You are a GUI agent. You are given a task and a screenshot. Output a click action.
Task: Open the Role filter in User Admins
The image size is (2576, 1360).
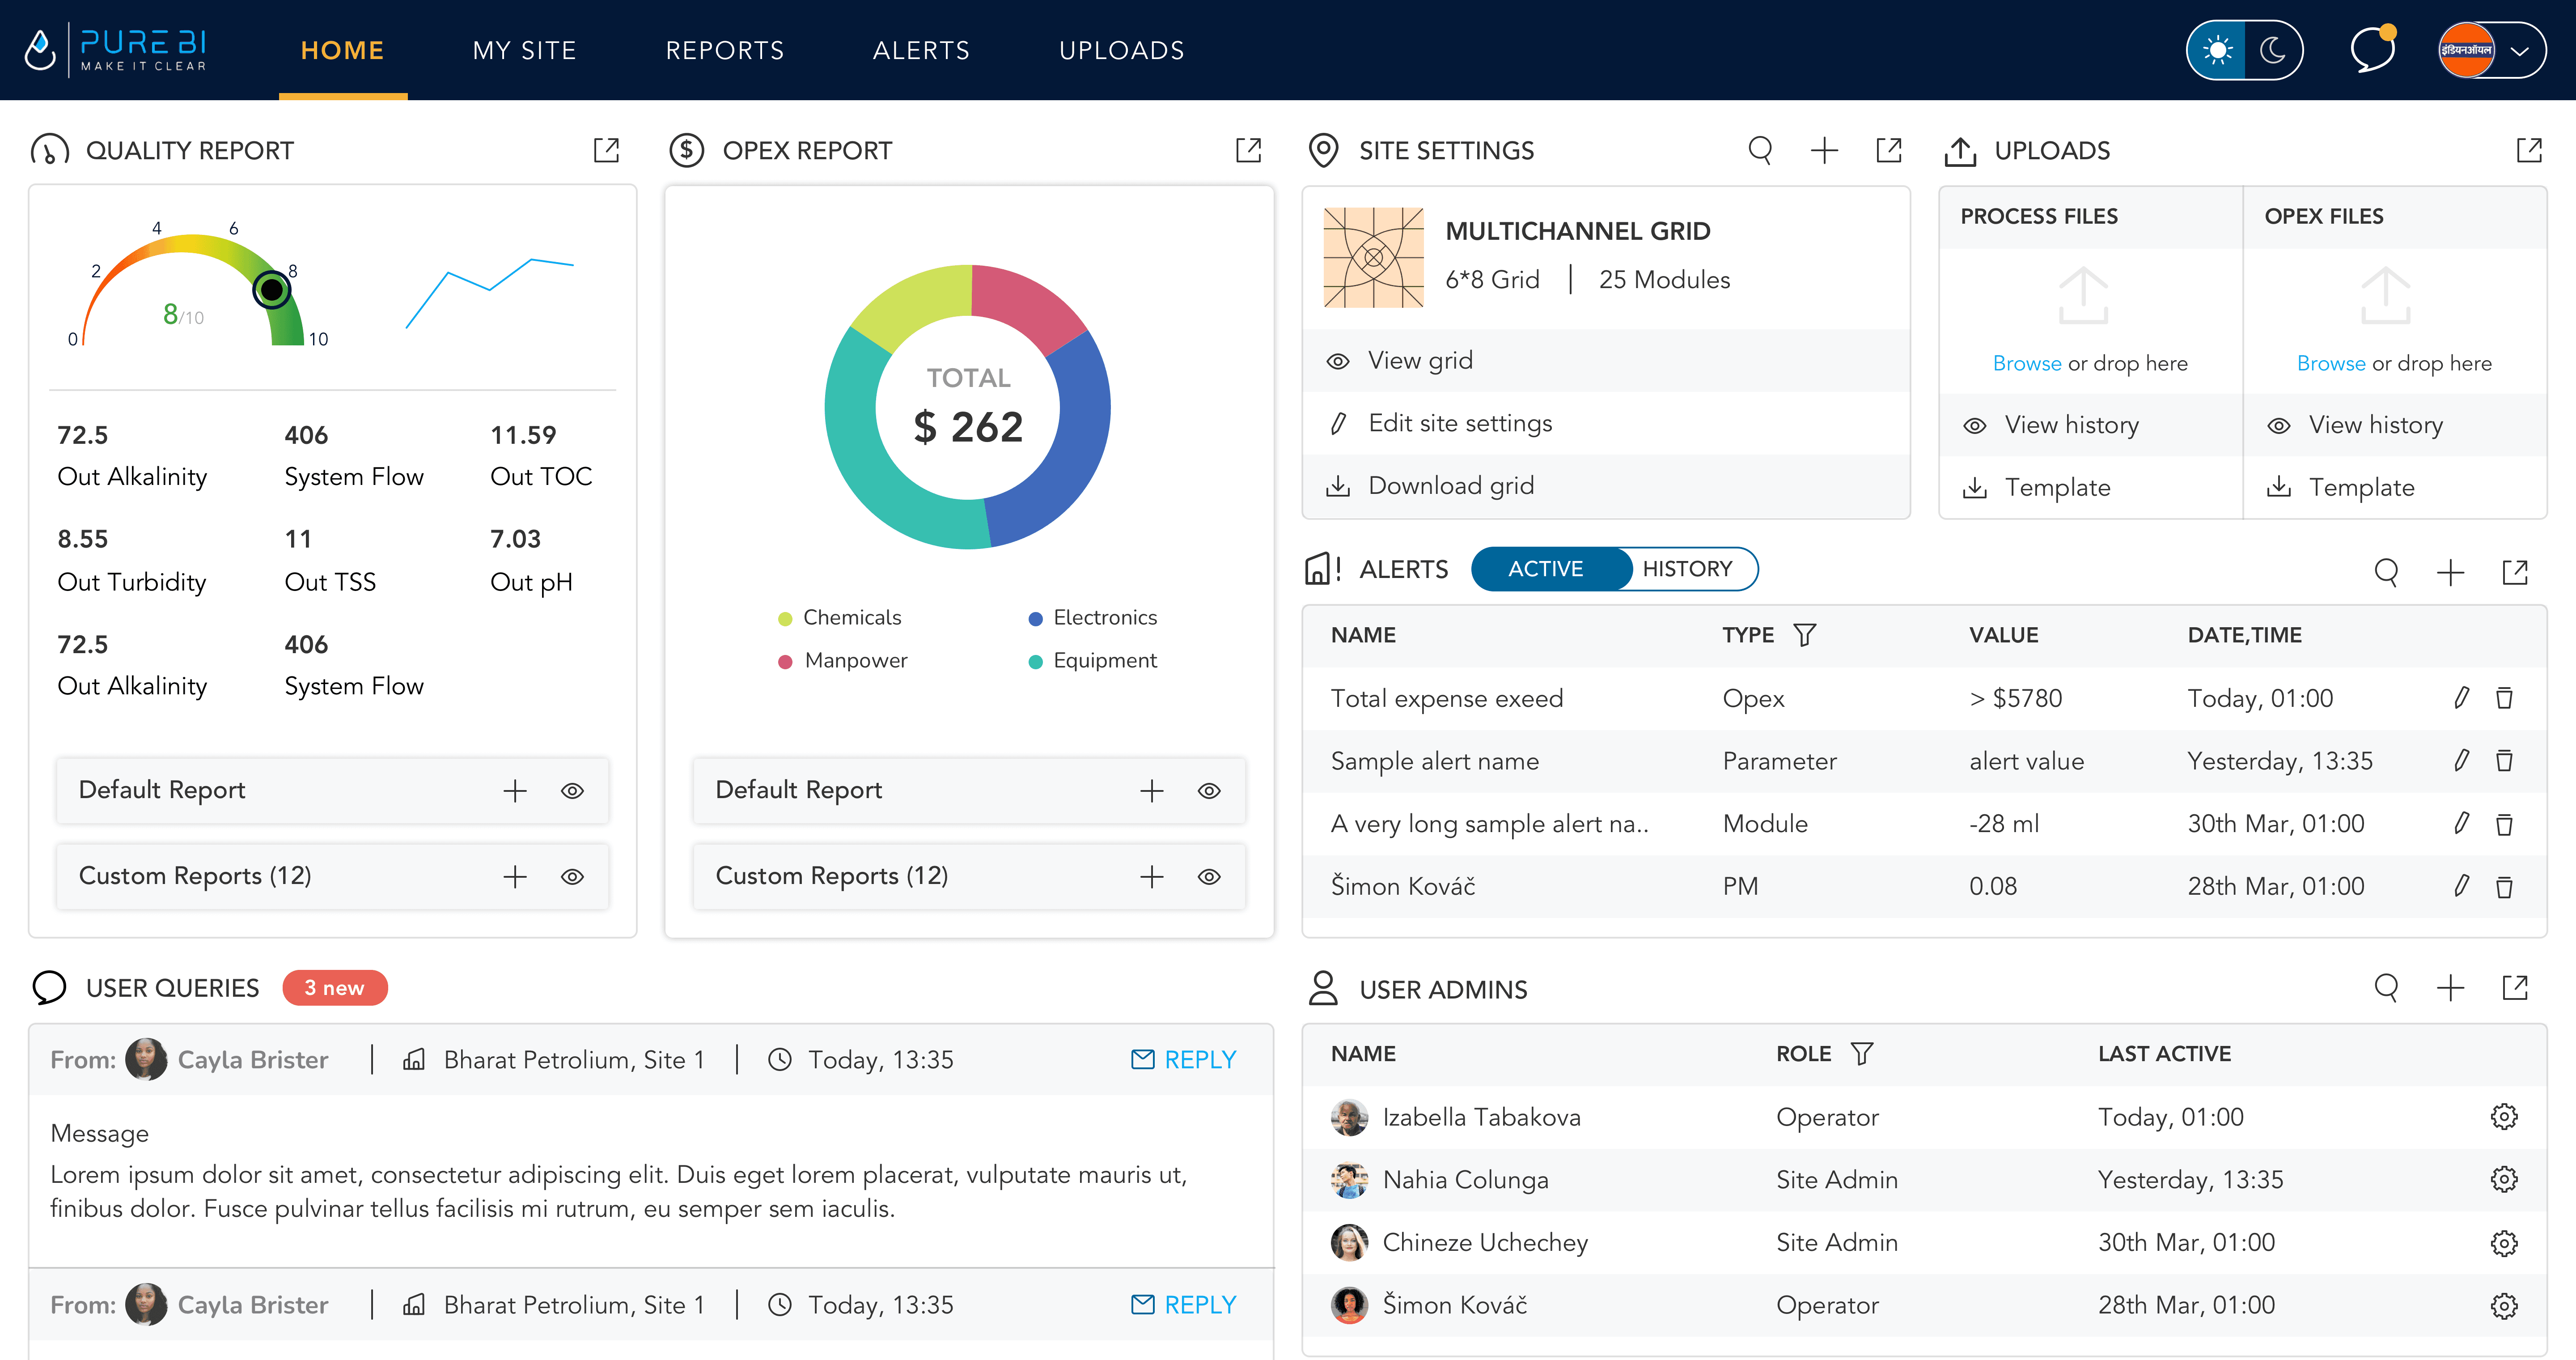(x=1861, y=1054)
